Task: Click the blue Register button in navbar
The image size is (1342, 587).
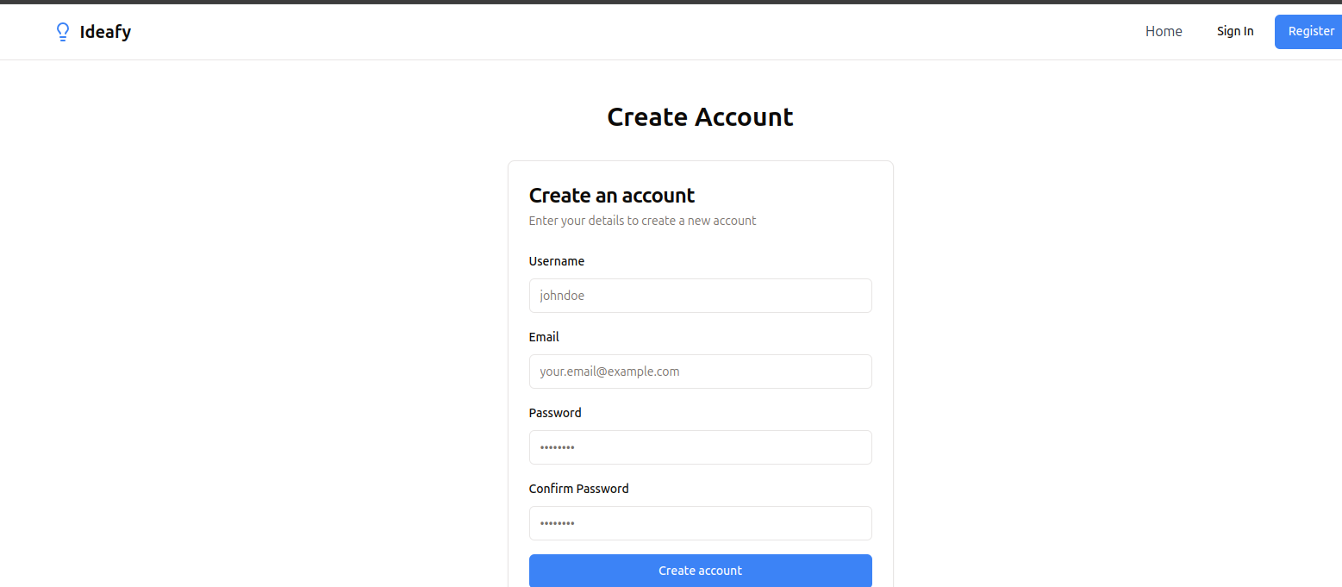Action: click(x=1308, y=31)
